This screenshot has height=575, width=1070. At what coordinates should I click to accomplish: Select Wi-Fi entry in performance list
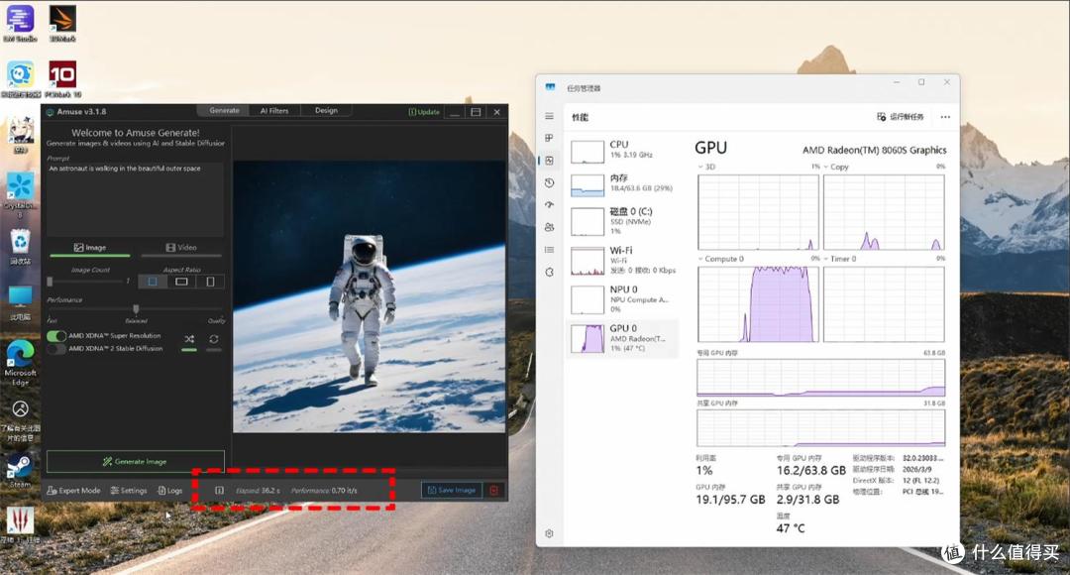(x=624, y=260)
